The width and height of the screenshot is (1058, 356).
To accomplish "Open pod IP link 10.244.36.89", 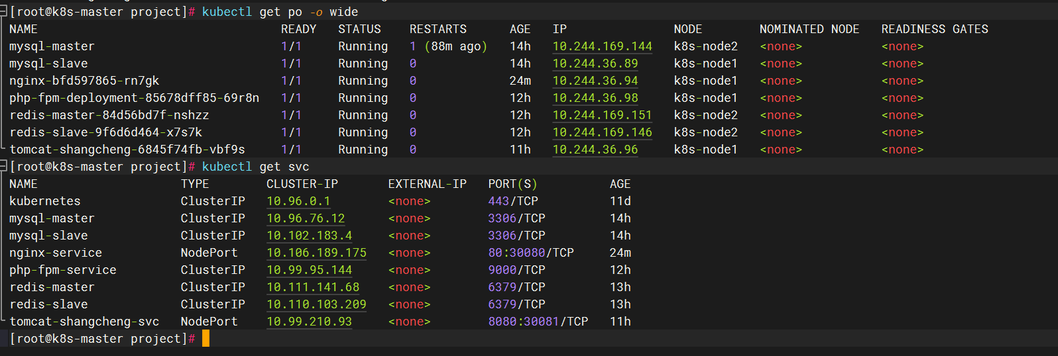I will (x=595, y=64).
